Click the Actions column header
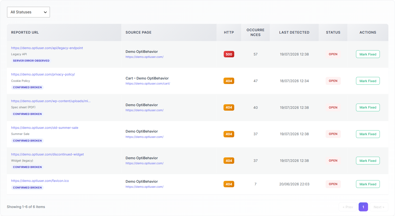Image resolution: width=395 pixels, height=216 pixels. coord(368,32)
